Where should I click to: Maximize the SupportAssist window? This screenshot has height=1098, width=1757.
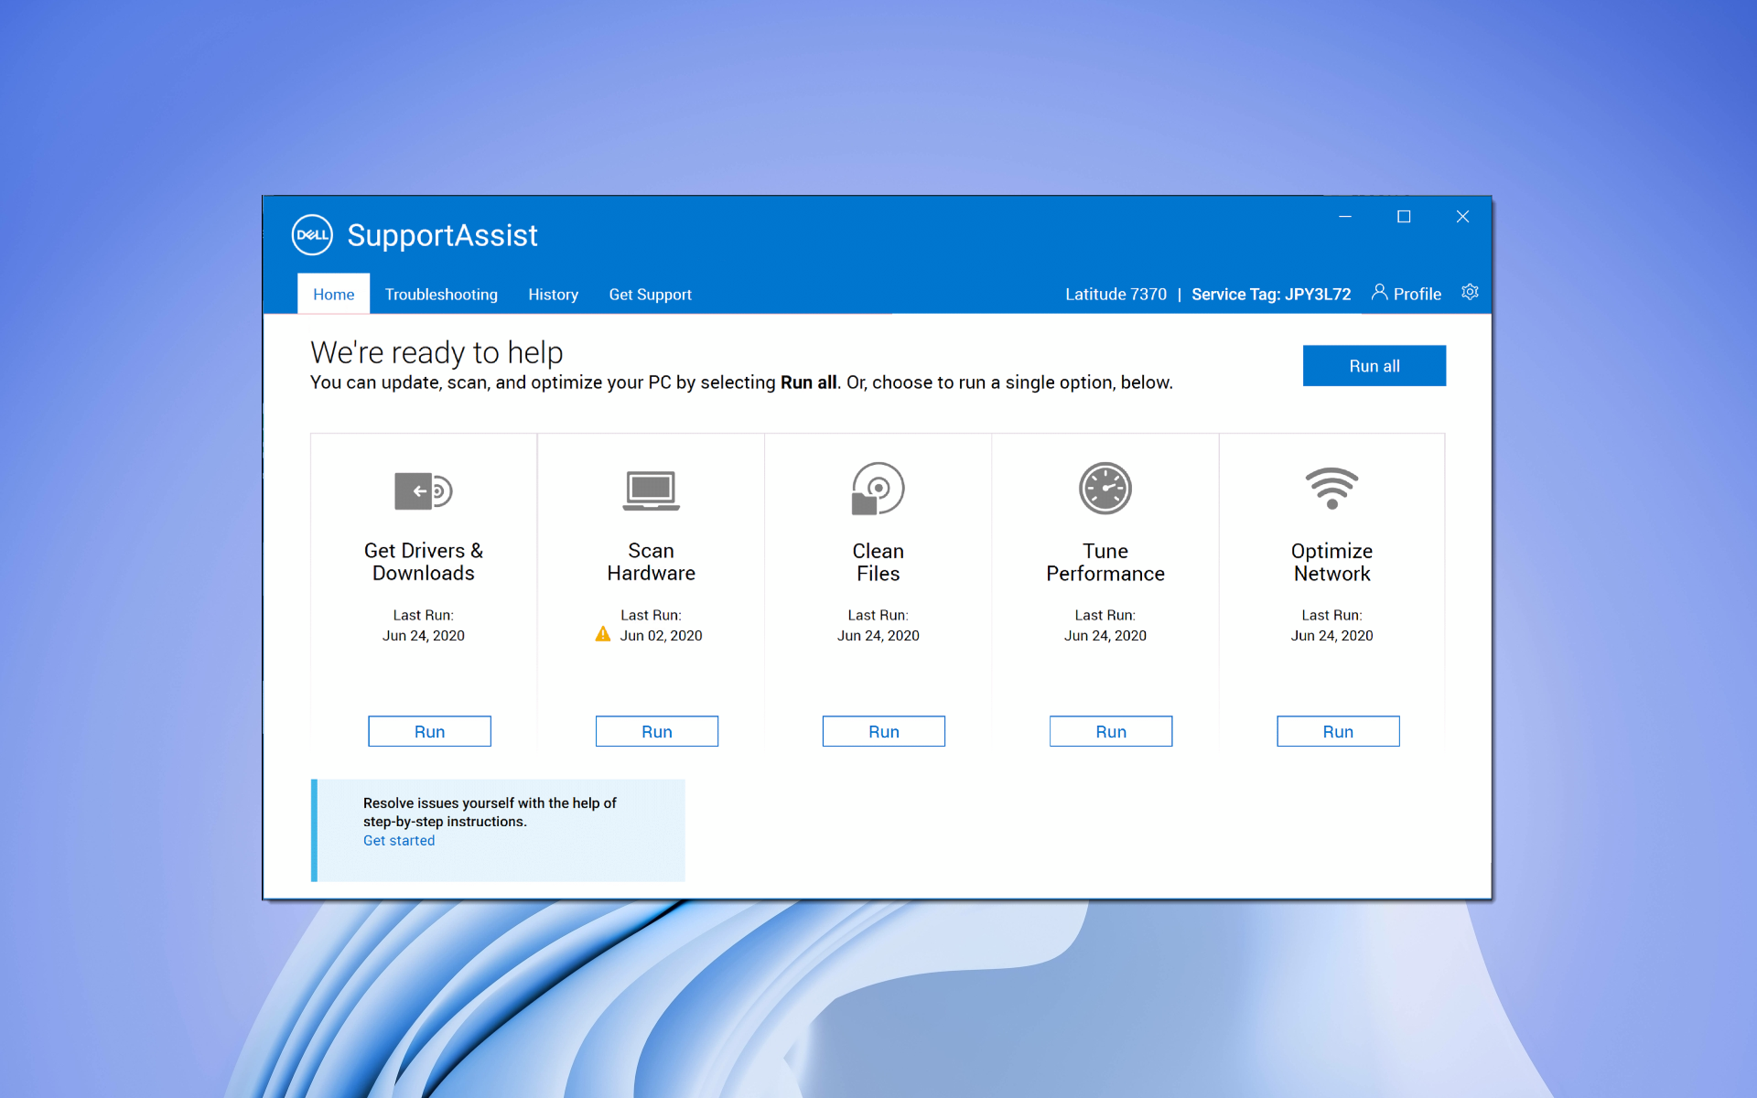pyautogui.click(x=1404, y=217)
